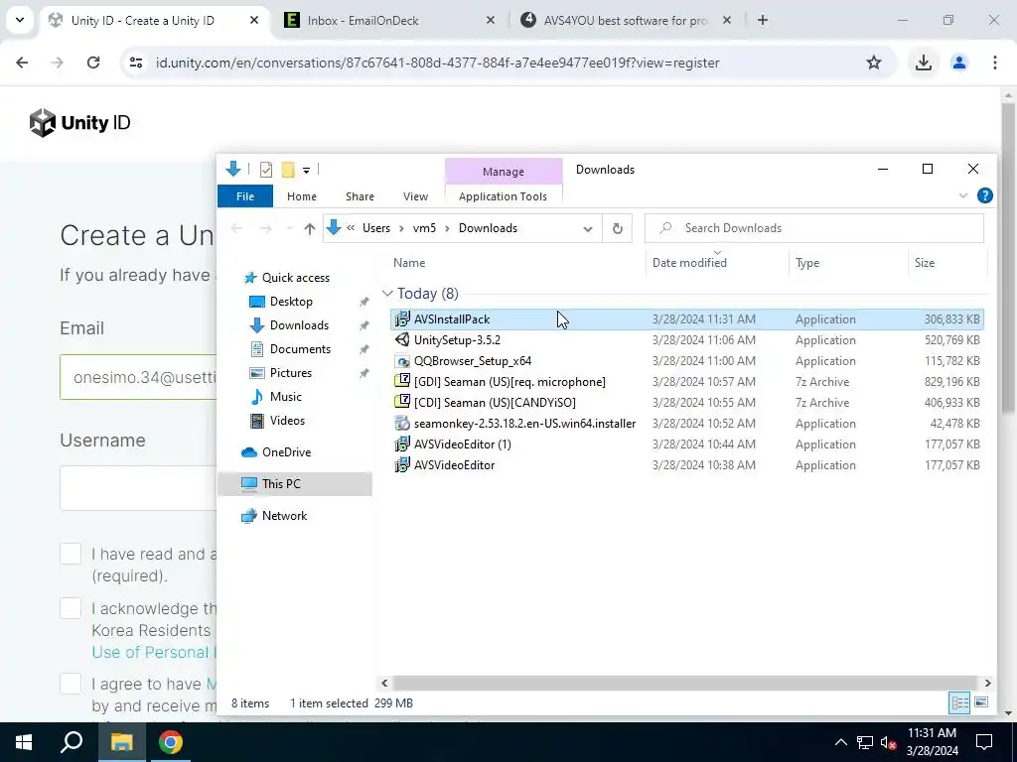Select the AVSInstallPack file icon

402,318
